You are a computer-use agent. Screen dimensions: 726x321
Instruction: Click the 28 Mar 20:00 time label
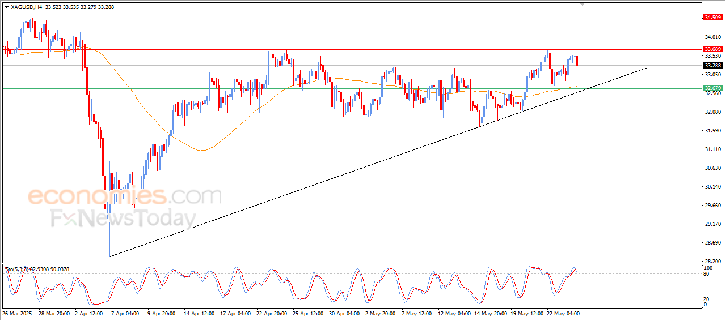pyautogui.click(x=54, y=313)
